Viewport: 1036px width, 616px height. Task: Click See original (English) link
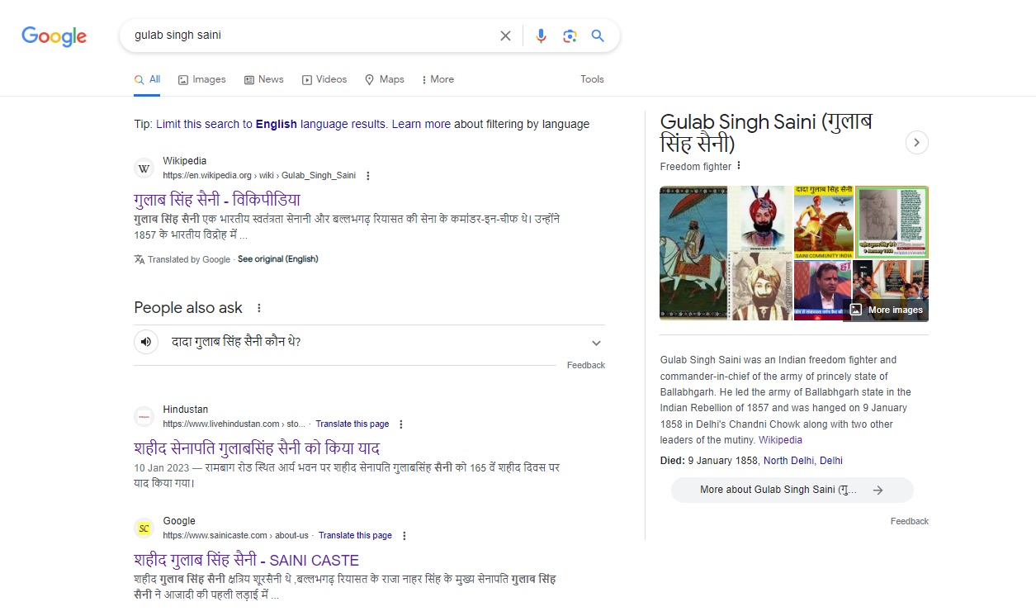pos(277,259)
